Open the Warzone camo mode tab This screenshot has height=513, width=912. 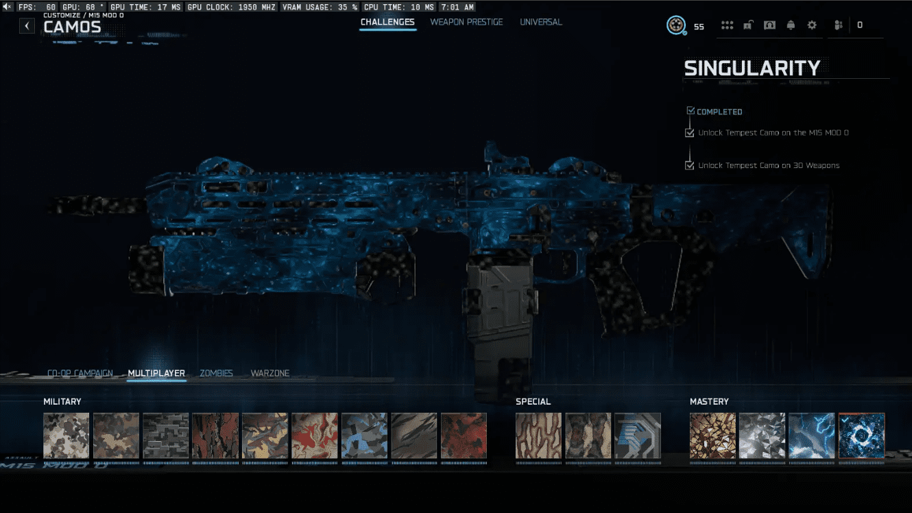pyautogui.click(x=269, y=373)
